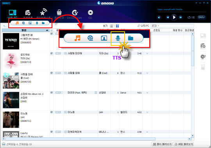Viewport: 211px width, 148px height.
Task: Click the horizontal scrollbar right arrow
Action: 190,139
